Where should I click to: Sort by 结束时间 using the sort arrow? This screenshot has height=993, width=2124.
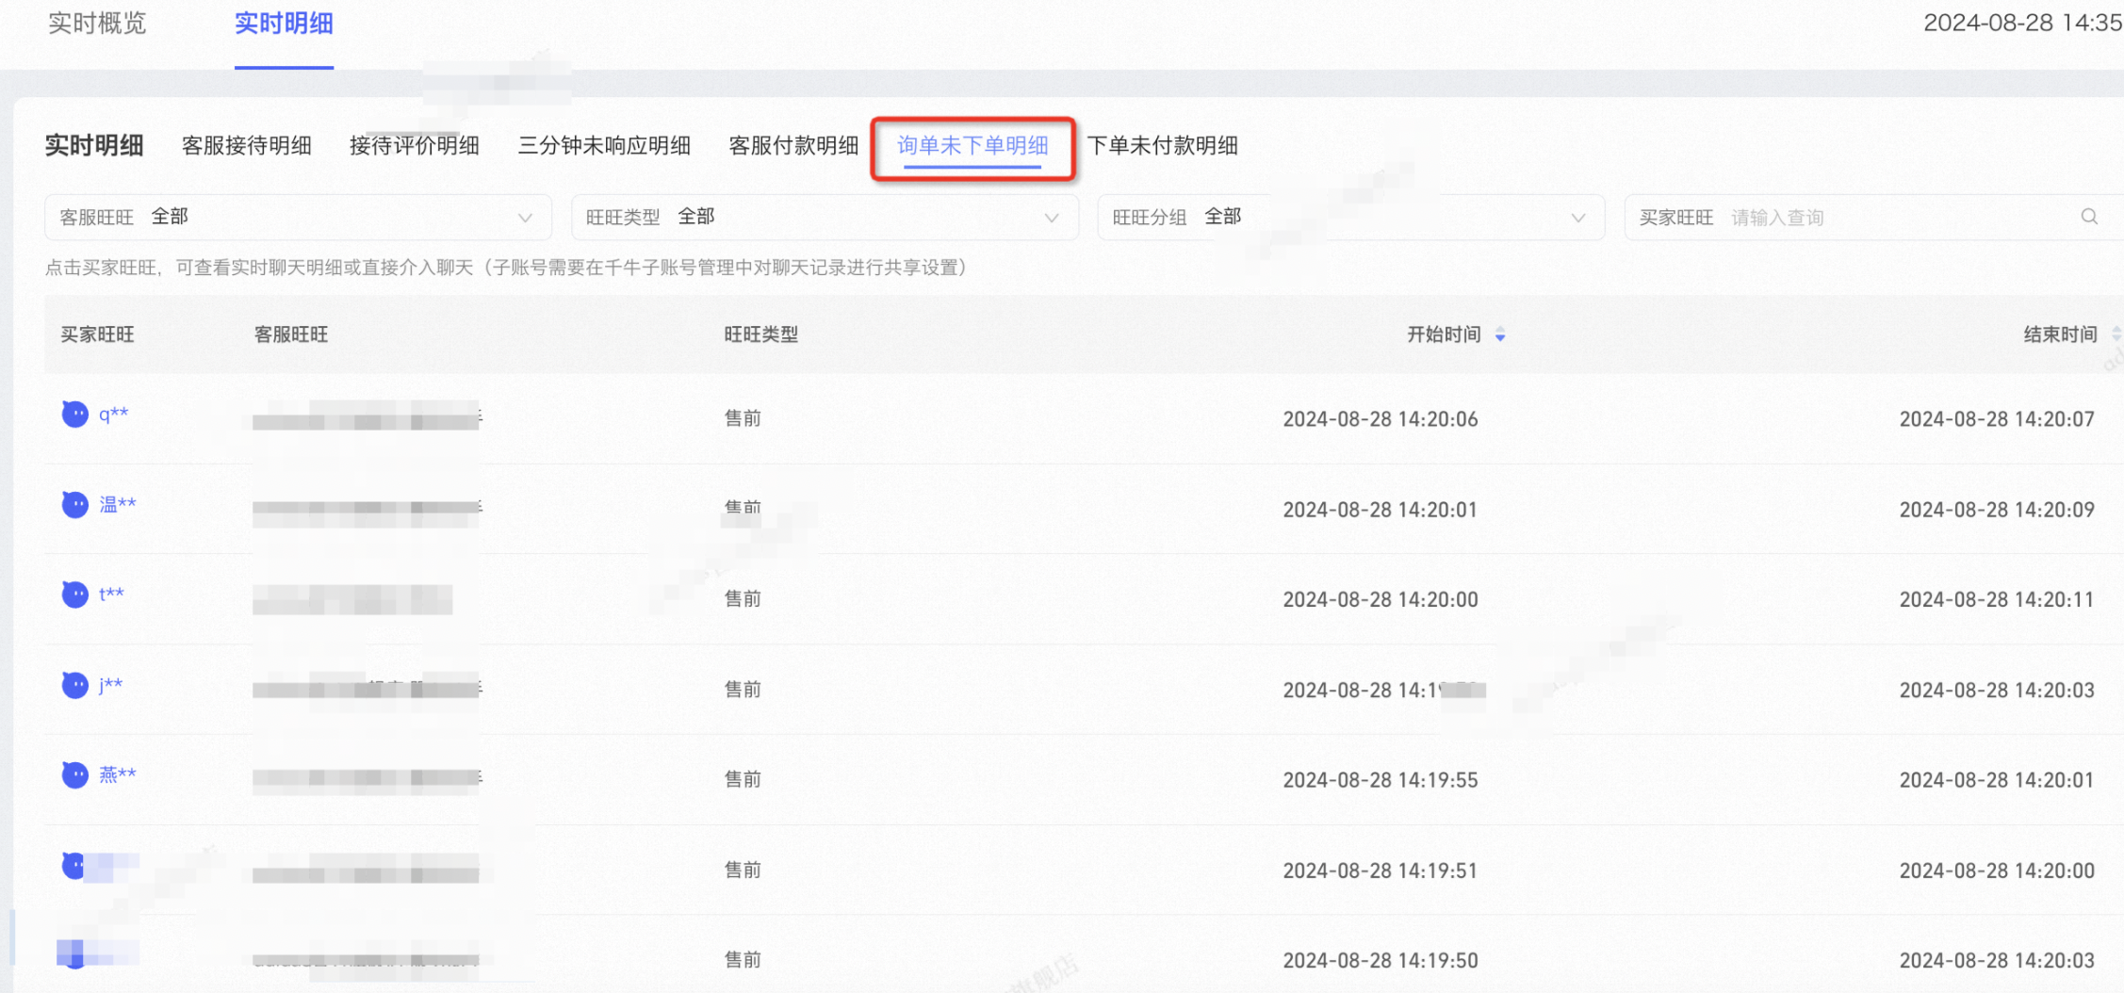pyautogui.click(x=2116, y=334)
